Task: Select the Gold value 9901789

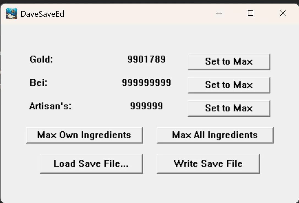Action: [146, 59]
